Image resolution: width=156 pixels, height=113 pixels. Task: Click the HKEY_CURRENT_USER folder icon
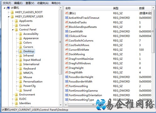point(12,17)
